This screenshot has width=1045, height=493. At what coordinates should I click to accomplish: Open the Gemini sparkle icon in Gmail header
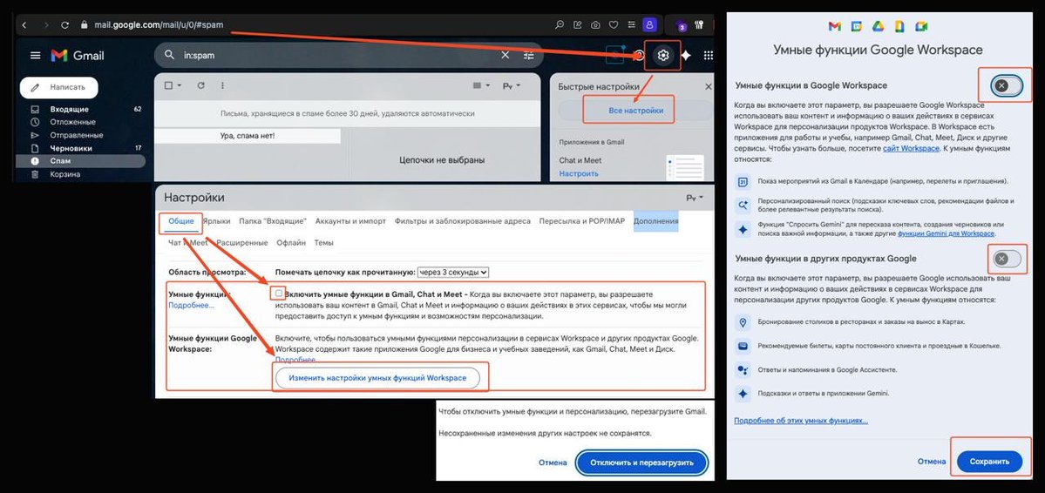pos(685,55)
